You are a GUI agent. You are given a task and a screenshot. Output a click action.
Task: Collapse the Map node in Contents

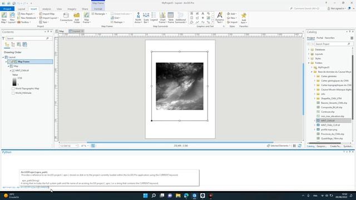coord(8,66)
